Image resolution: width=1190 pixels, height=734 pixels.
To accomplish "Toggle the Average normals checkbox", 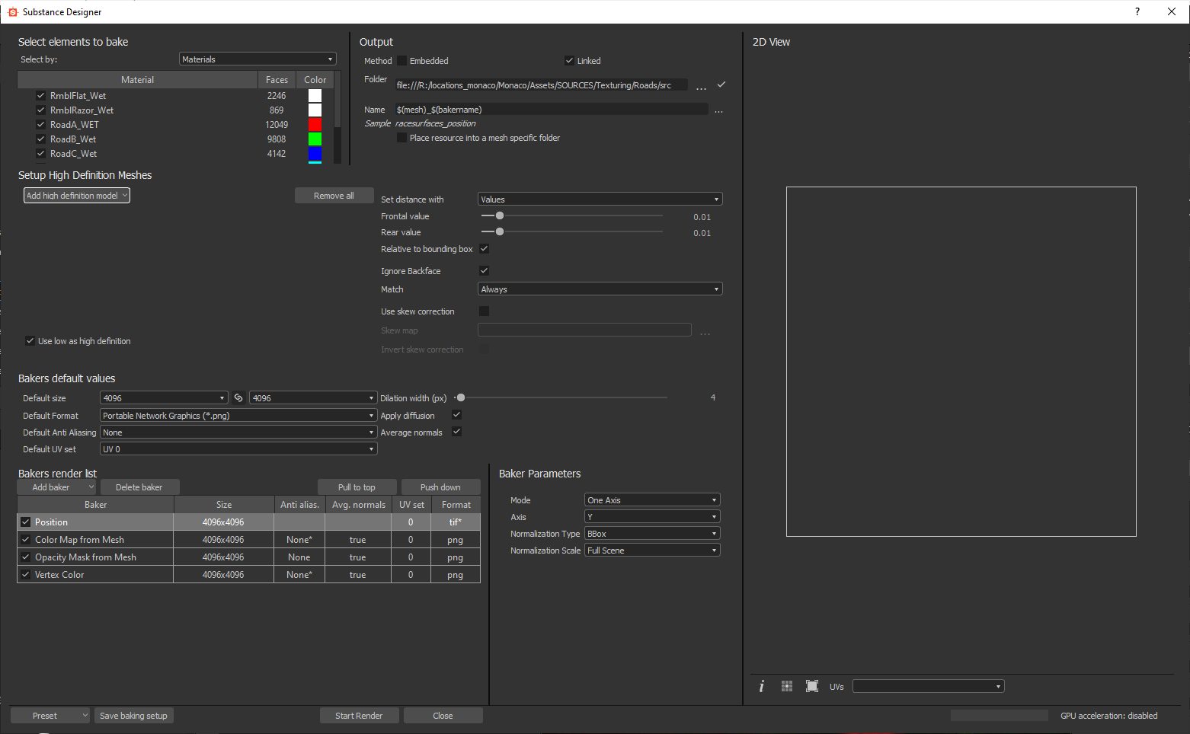I will (x=456, y=432).
